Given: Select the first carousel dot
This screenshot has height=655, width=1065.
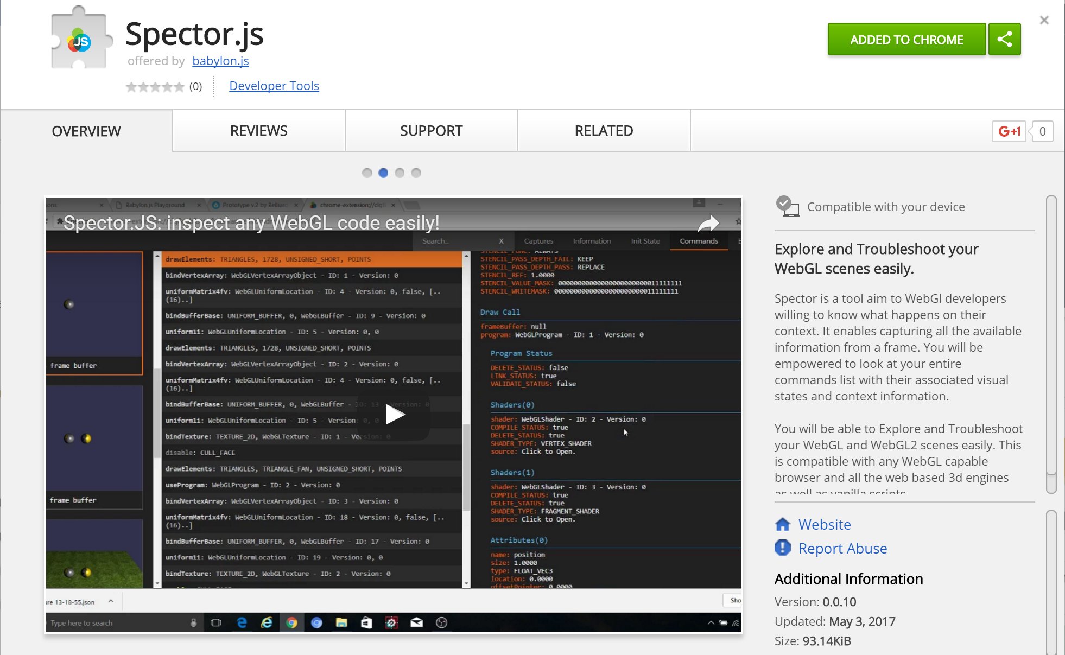Looking at the screenshot, I should (x=367, y=173).
